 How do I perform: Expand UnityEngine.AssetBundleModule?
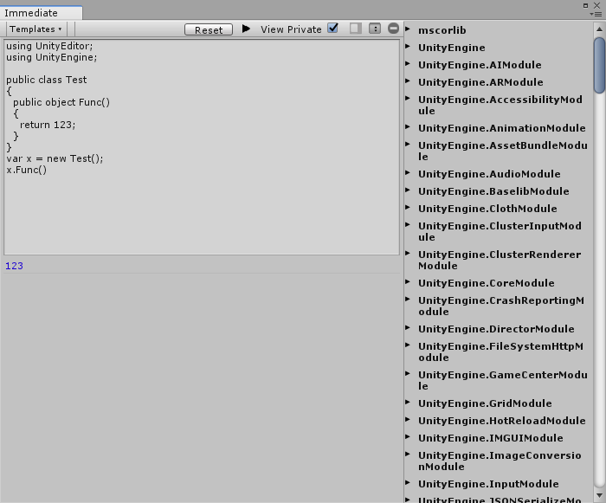tap(408, 145)
